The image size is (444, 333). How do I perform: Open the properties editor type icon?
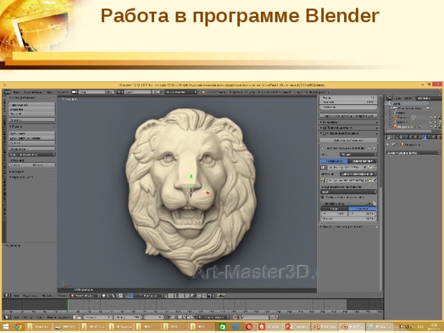389,137
